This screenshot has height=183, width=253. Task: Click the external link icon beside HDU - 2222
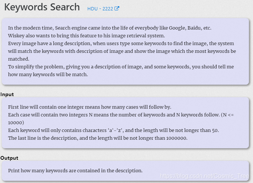tap(117, 9)
